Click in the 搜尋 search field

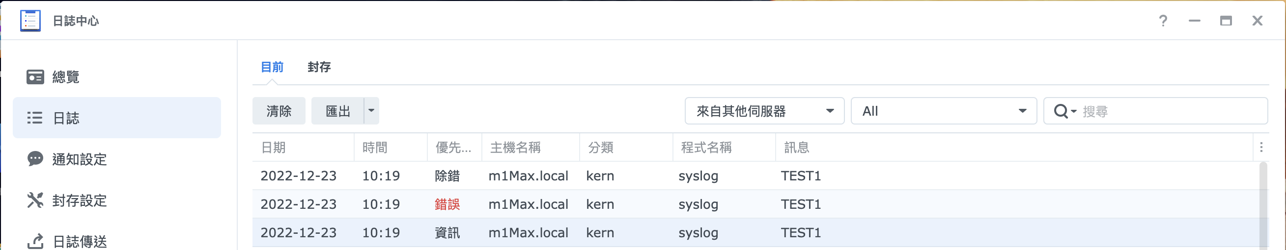coord(1171,111)
